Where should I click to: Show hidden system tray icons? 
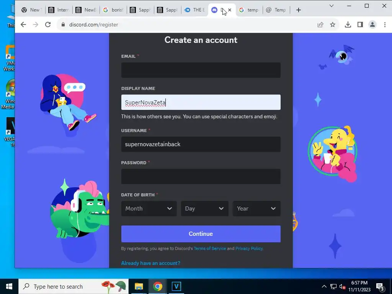pyautogui.click(x=324, y=286)
